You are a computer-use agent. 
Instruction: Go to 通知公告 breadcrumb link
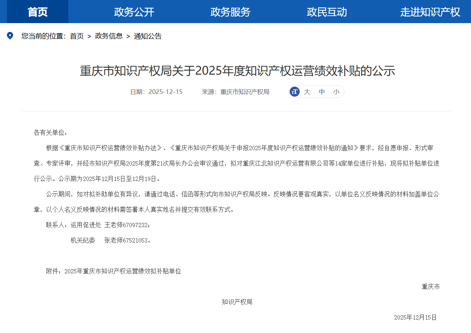point(148,36)
